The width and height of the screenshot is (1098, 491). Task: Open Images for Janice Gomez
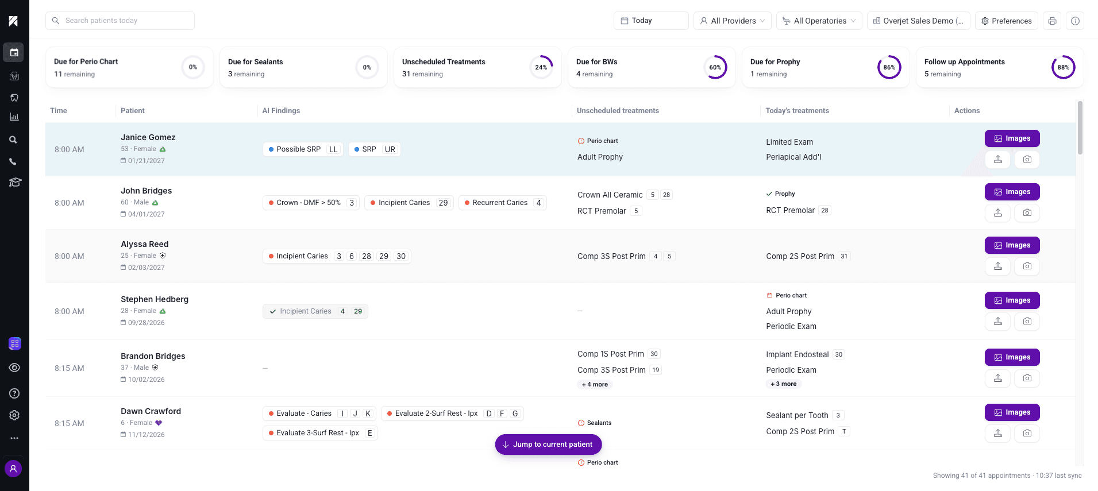(x=1012, y=138)
